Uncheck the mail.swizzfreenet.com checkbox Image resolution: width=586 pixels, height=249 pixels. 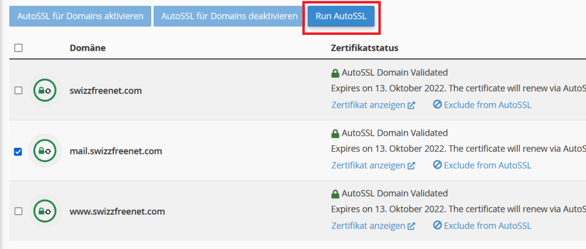click(18, 152)
